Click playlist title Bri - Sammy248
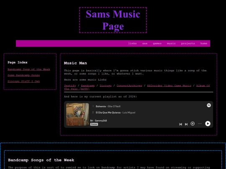 98,121
